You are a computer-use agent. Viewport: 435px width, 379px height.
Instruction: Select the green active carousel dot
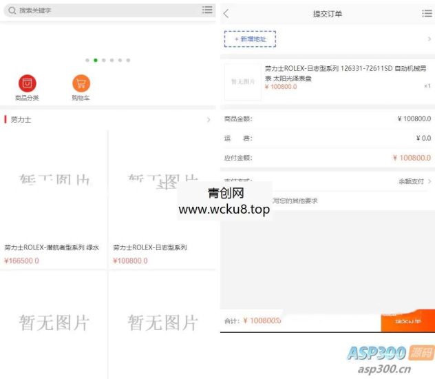96,60
